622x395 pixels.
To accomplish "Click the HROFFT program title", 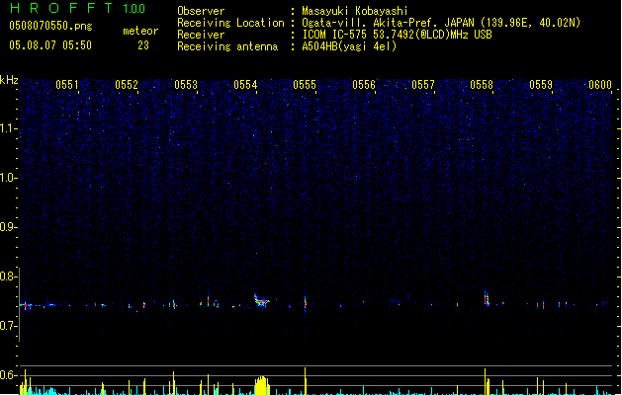I will point(61,8).
